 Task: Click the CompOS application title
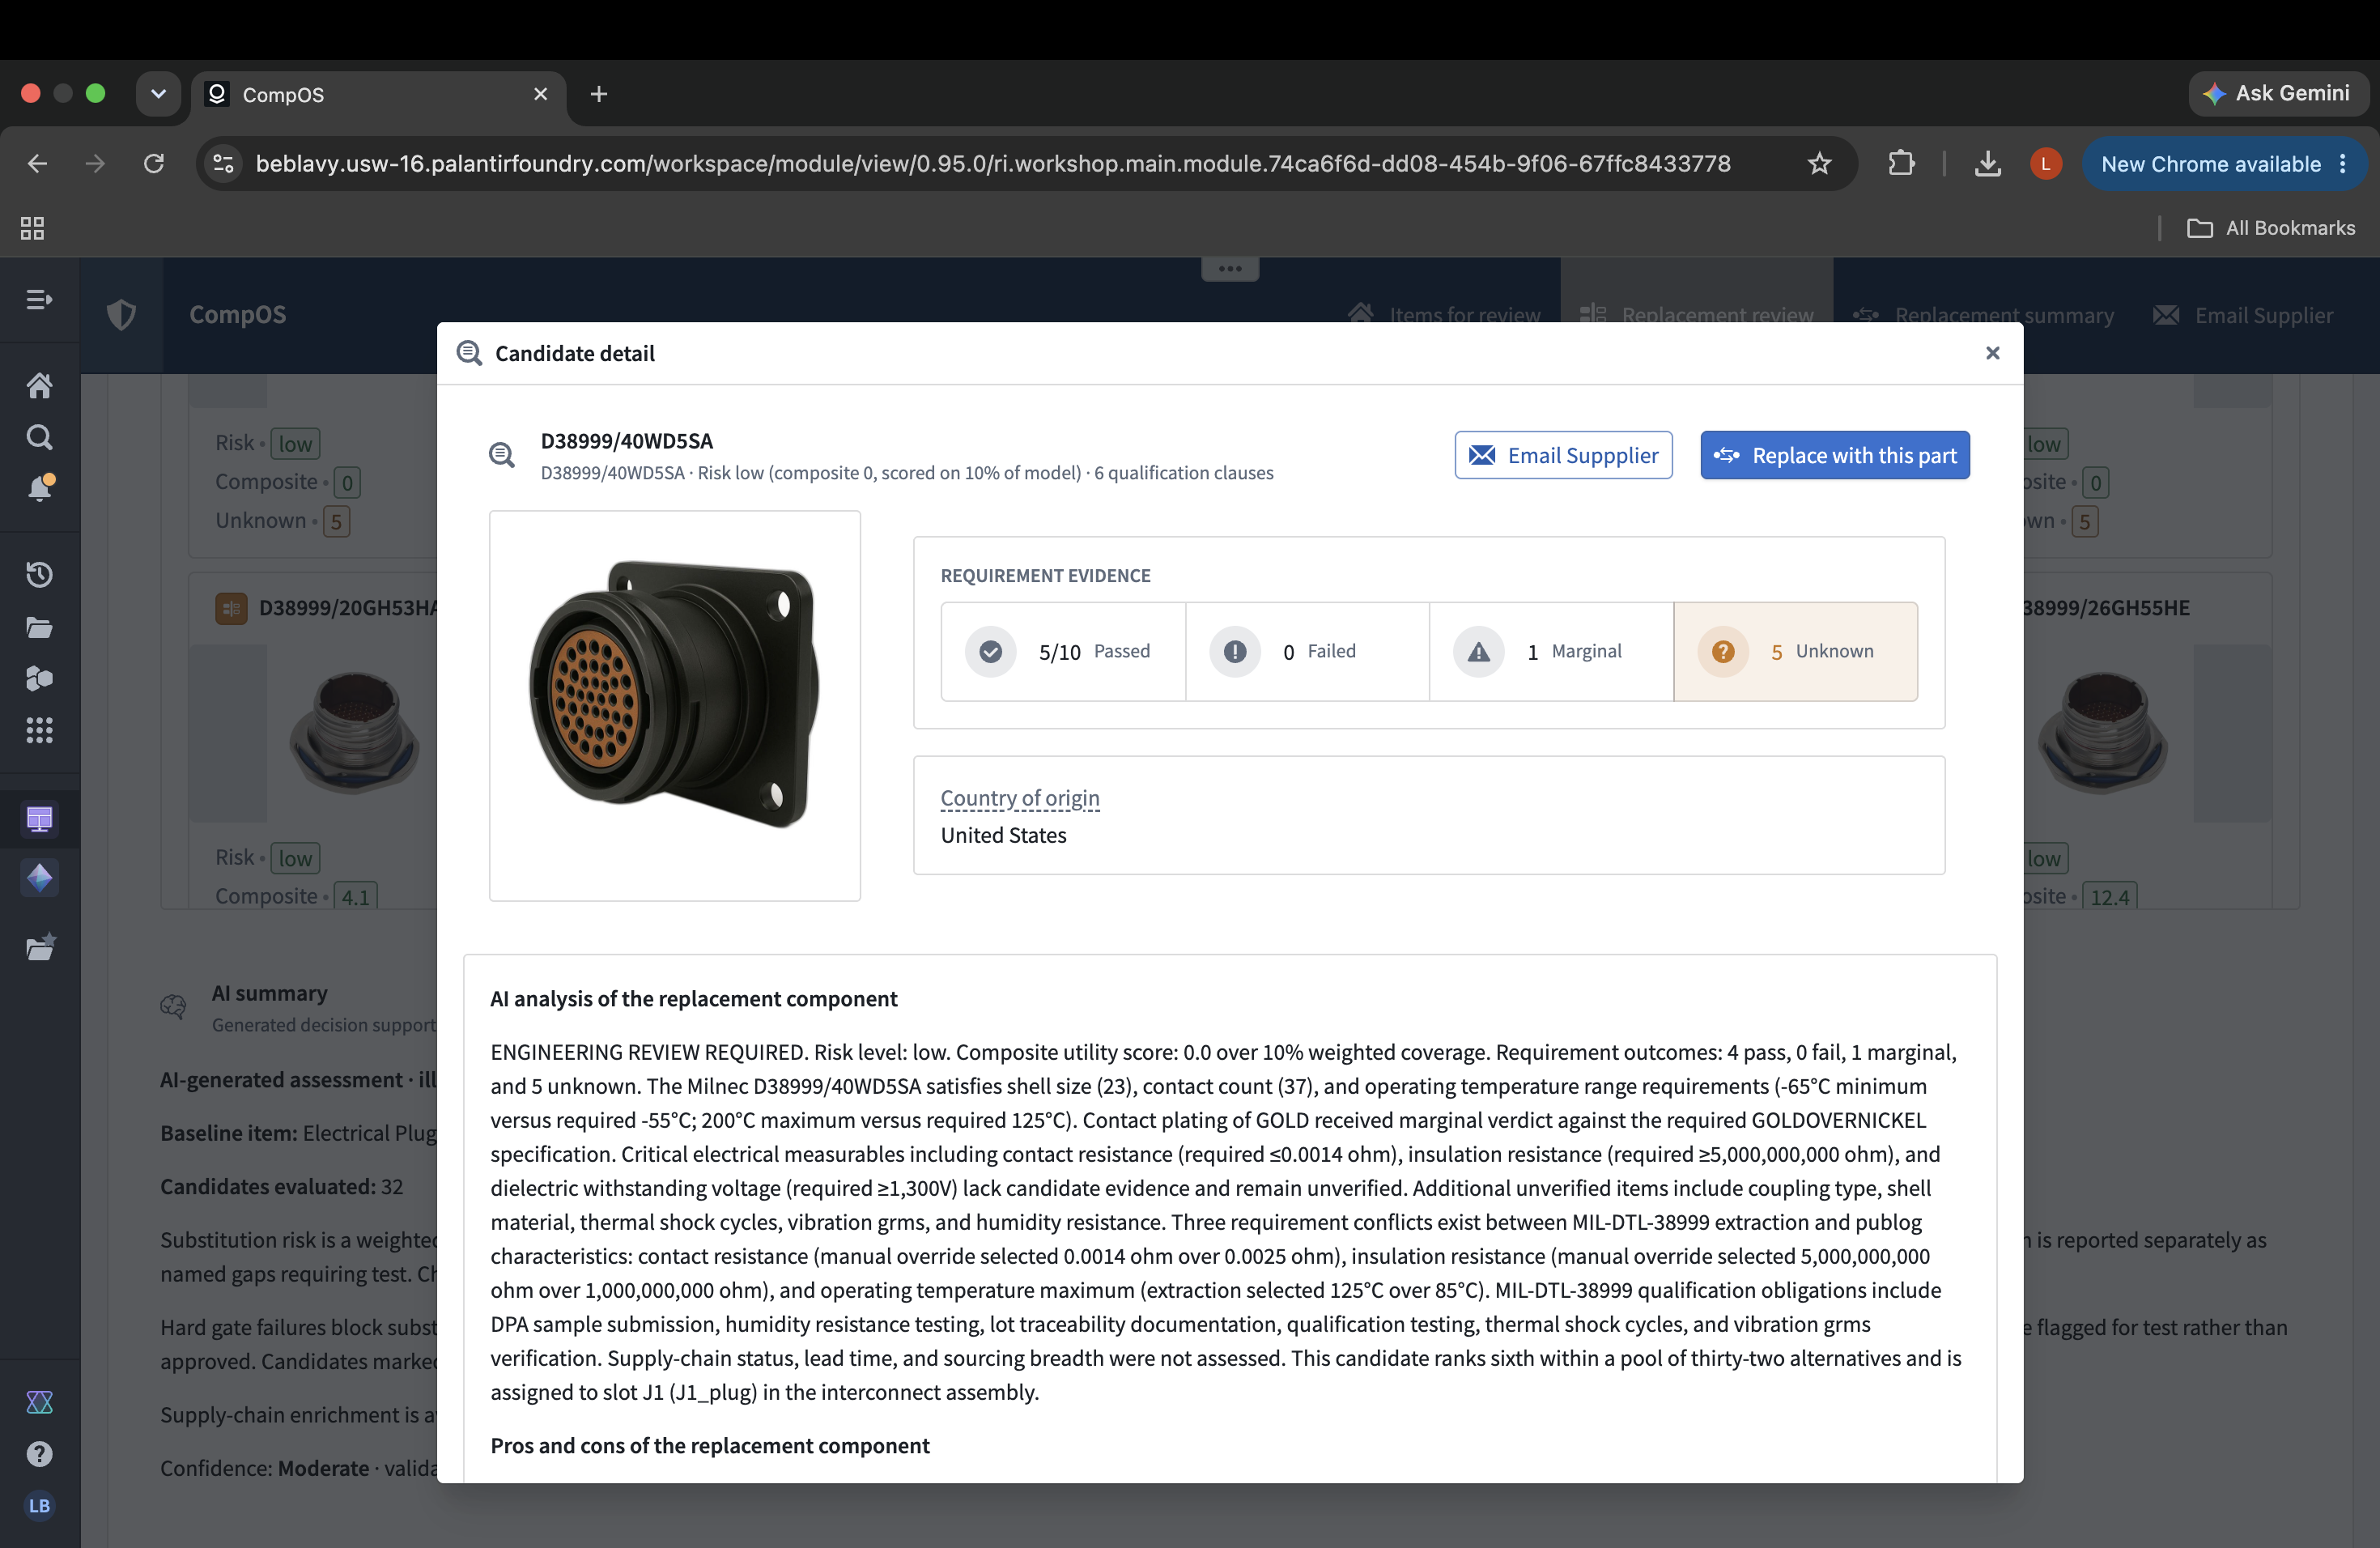coord(238,315)
